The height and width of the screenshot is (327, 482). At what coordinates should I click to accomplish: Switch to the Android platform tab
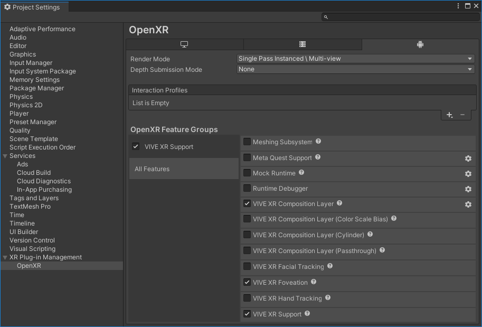coord(420,44)
